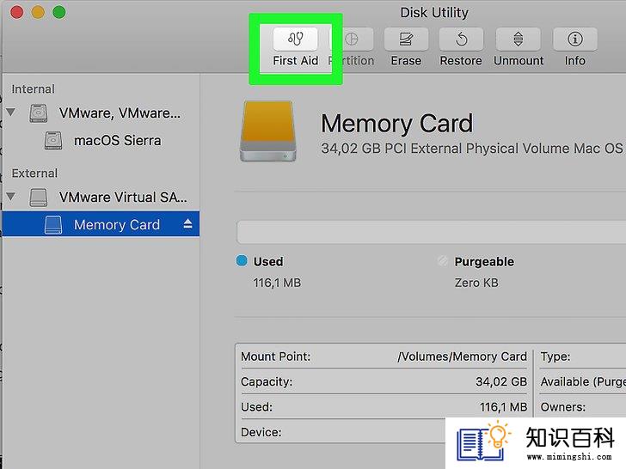Click the Memory Card volume icon in sidebar
This screenshot has width=626, height=469.
53,224
